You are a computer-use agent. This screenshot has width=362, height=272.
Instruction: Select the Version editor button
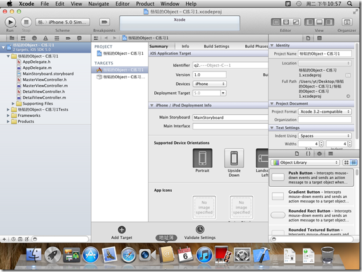(296, 22)
